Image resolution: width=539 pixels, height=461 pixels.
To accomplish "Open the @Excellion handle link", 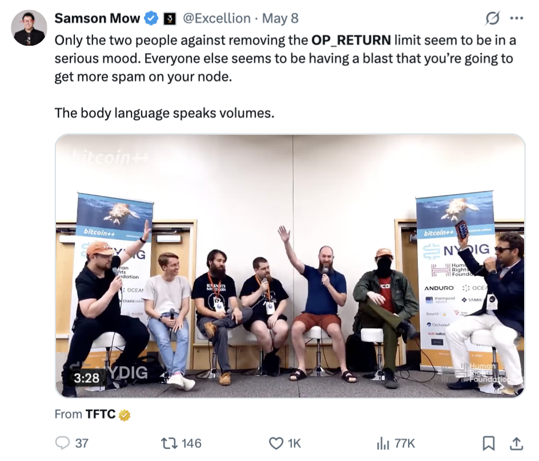I will [x=216, y=18].
